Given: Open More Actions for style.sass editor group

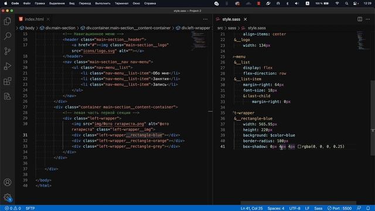Looking at the screenshot, I should (x=368, y=19).
